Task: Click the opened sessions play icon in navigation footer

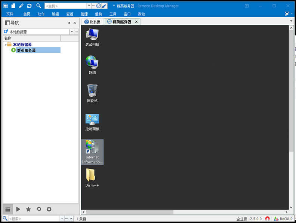Action: pos(18,209)
